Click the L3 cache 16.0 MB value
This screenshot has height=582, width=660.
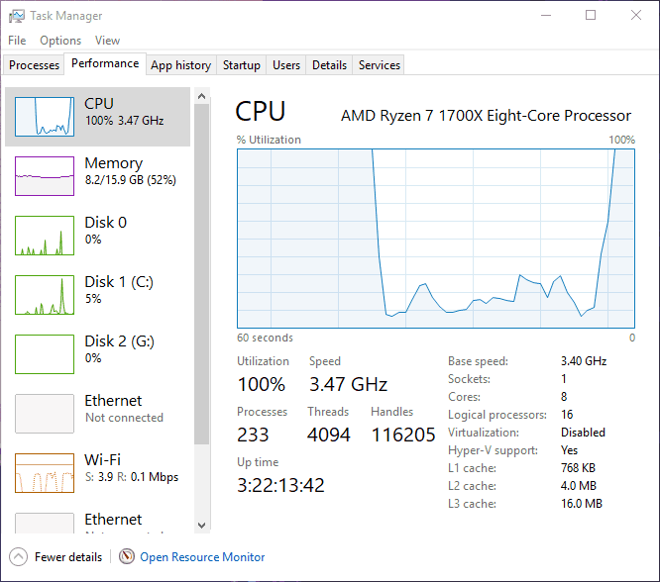[x=582, y=504]
